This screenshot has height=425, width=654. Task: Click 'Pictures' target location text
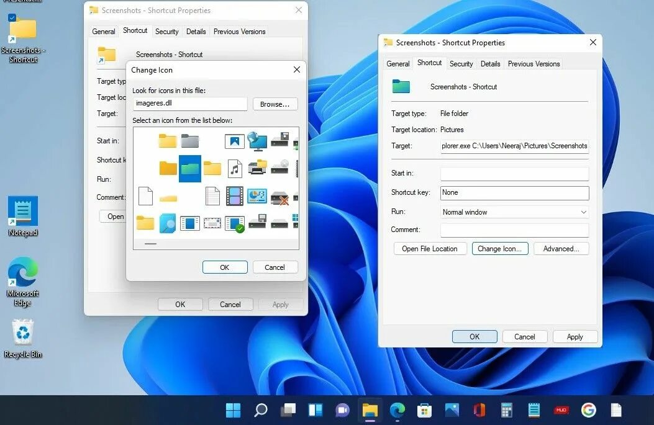click(452, 130)
